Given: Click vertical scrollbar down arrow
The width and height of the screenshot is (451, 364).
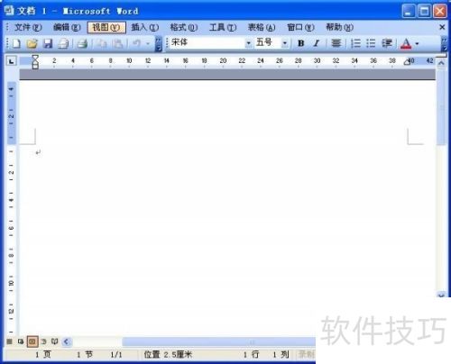Looking at the screenshot, I should click(x=441, y=295).
